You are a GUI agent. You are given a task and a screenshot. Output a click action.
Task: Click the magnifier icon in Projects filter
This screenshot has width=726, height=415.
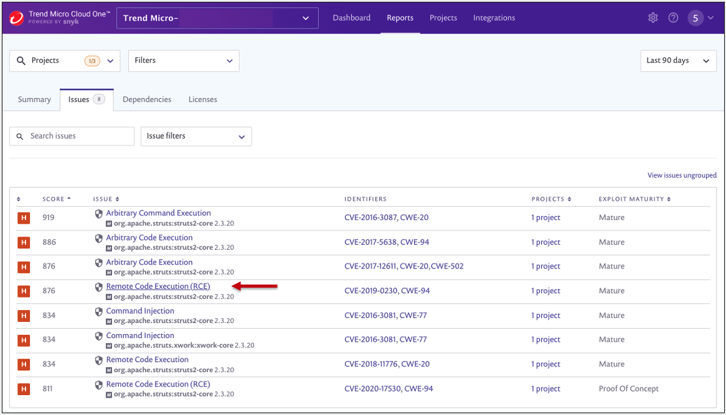coord(21,60)
